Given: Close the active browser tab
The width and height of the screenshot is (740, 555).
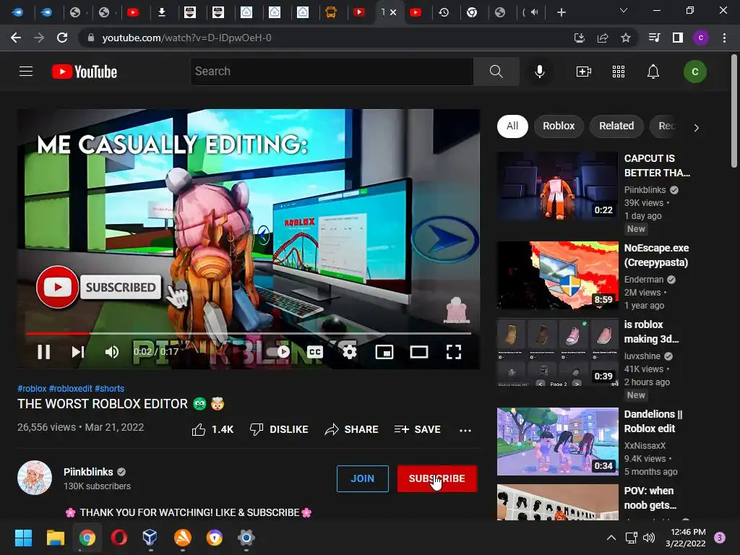Looking at the screenshot, I should [x=393, y=12].
